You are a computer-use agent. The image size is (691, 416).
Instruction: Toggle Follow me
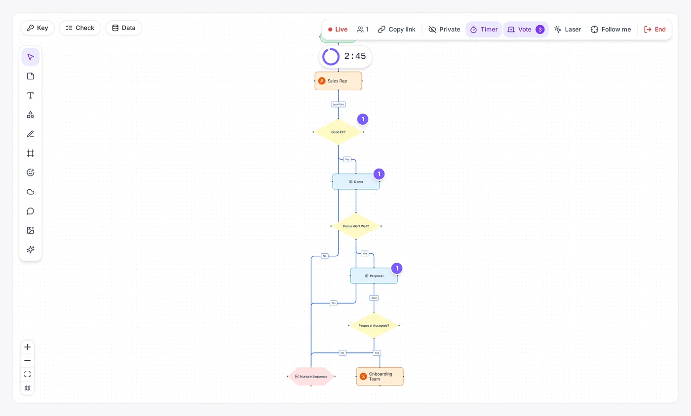pos(611,30)
